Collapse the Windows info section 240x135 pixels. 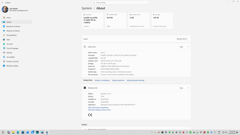(x=188, y=88)
